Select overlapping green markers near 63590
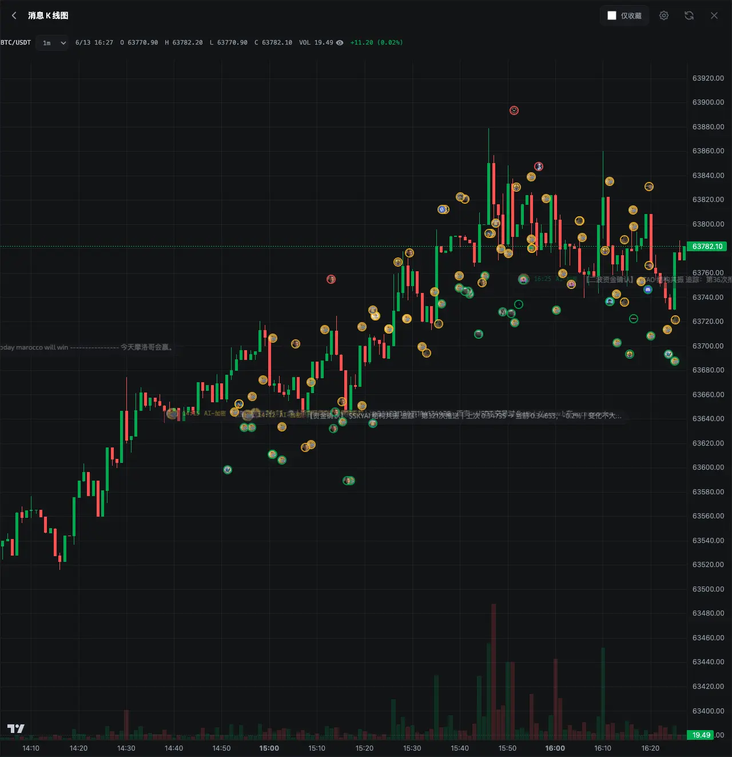This screenshot has height=757, width=732. tap(349, 481)
